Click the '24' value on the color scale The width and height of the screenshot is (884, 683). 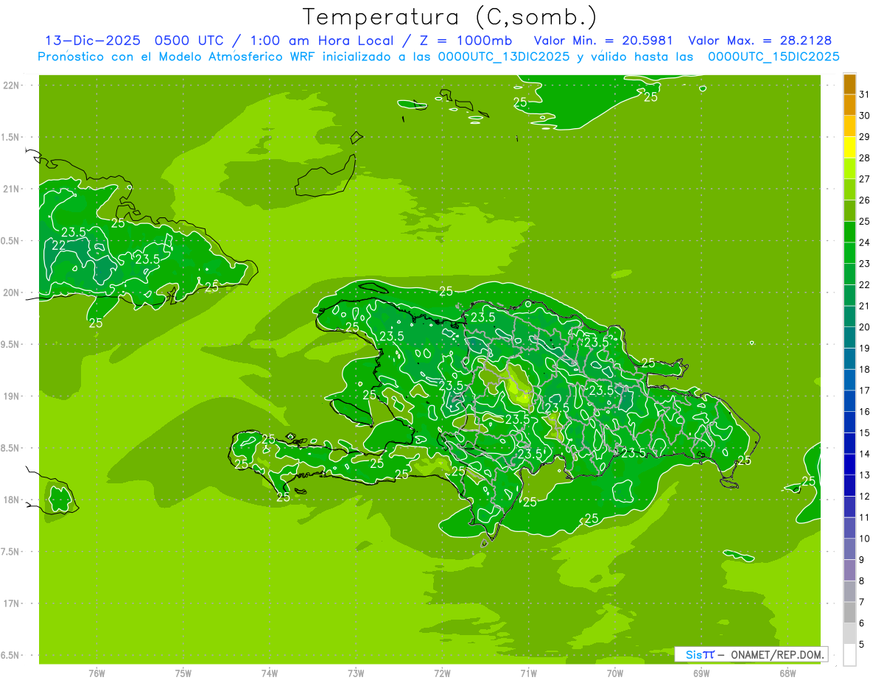click(x=865, y=242)
